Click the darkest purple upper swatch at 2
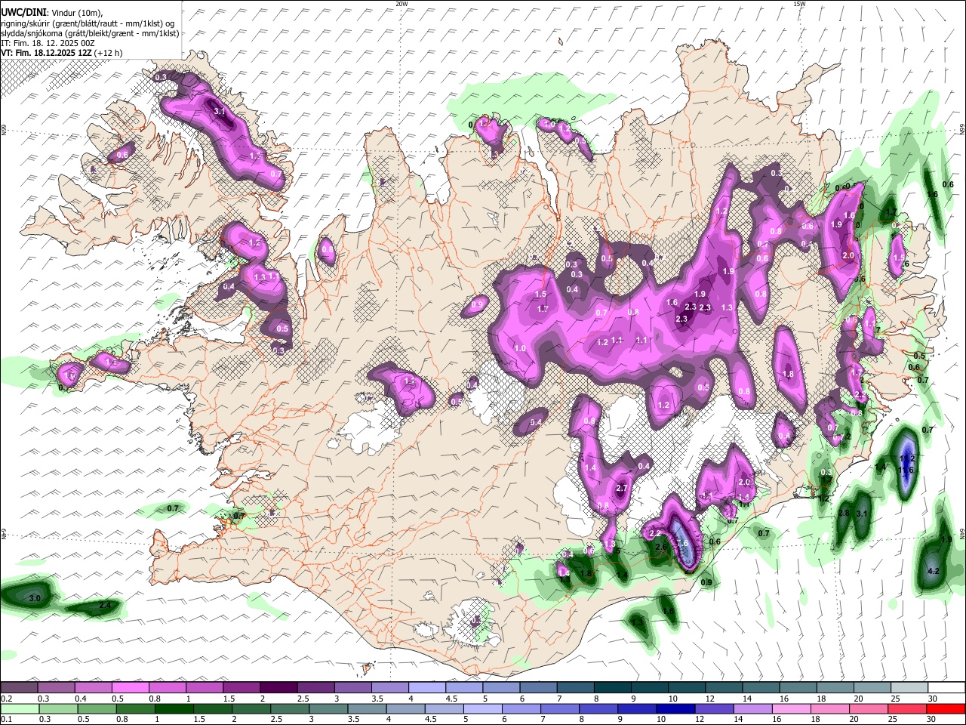This screenshot has width=966, height=725. click(278, 688)
